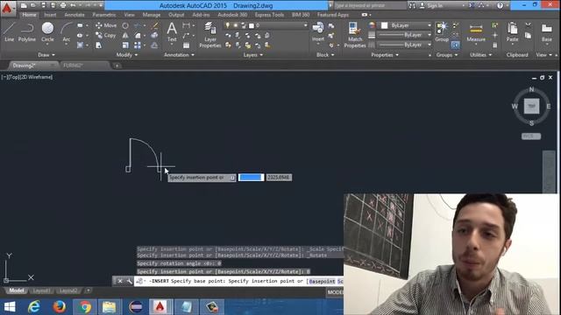Screen dimensions: 561x315
Task: Close the command line with X button
Action: (120, 281)
